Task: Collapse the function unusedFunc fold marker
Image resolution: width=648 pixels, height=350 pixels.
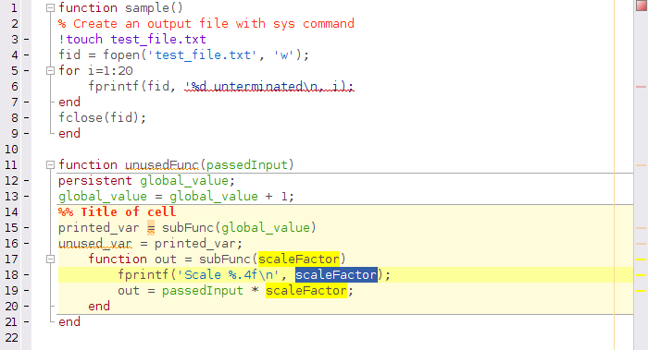Action: (50, 165)
